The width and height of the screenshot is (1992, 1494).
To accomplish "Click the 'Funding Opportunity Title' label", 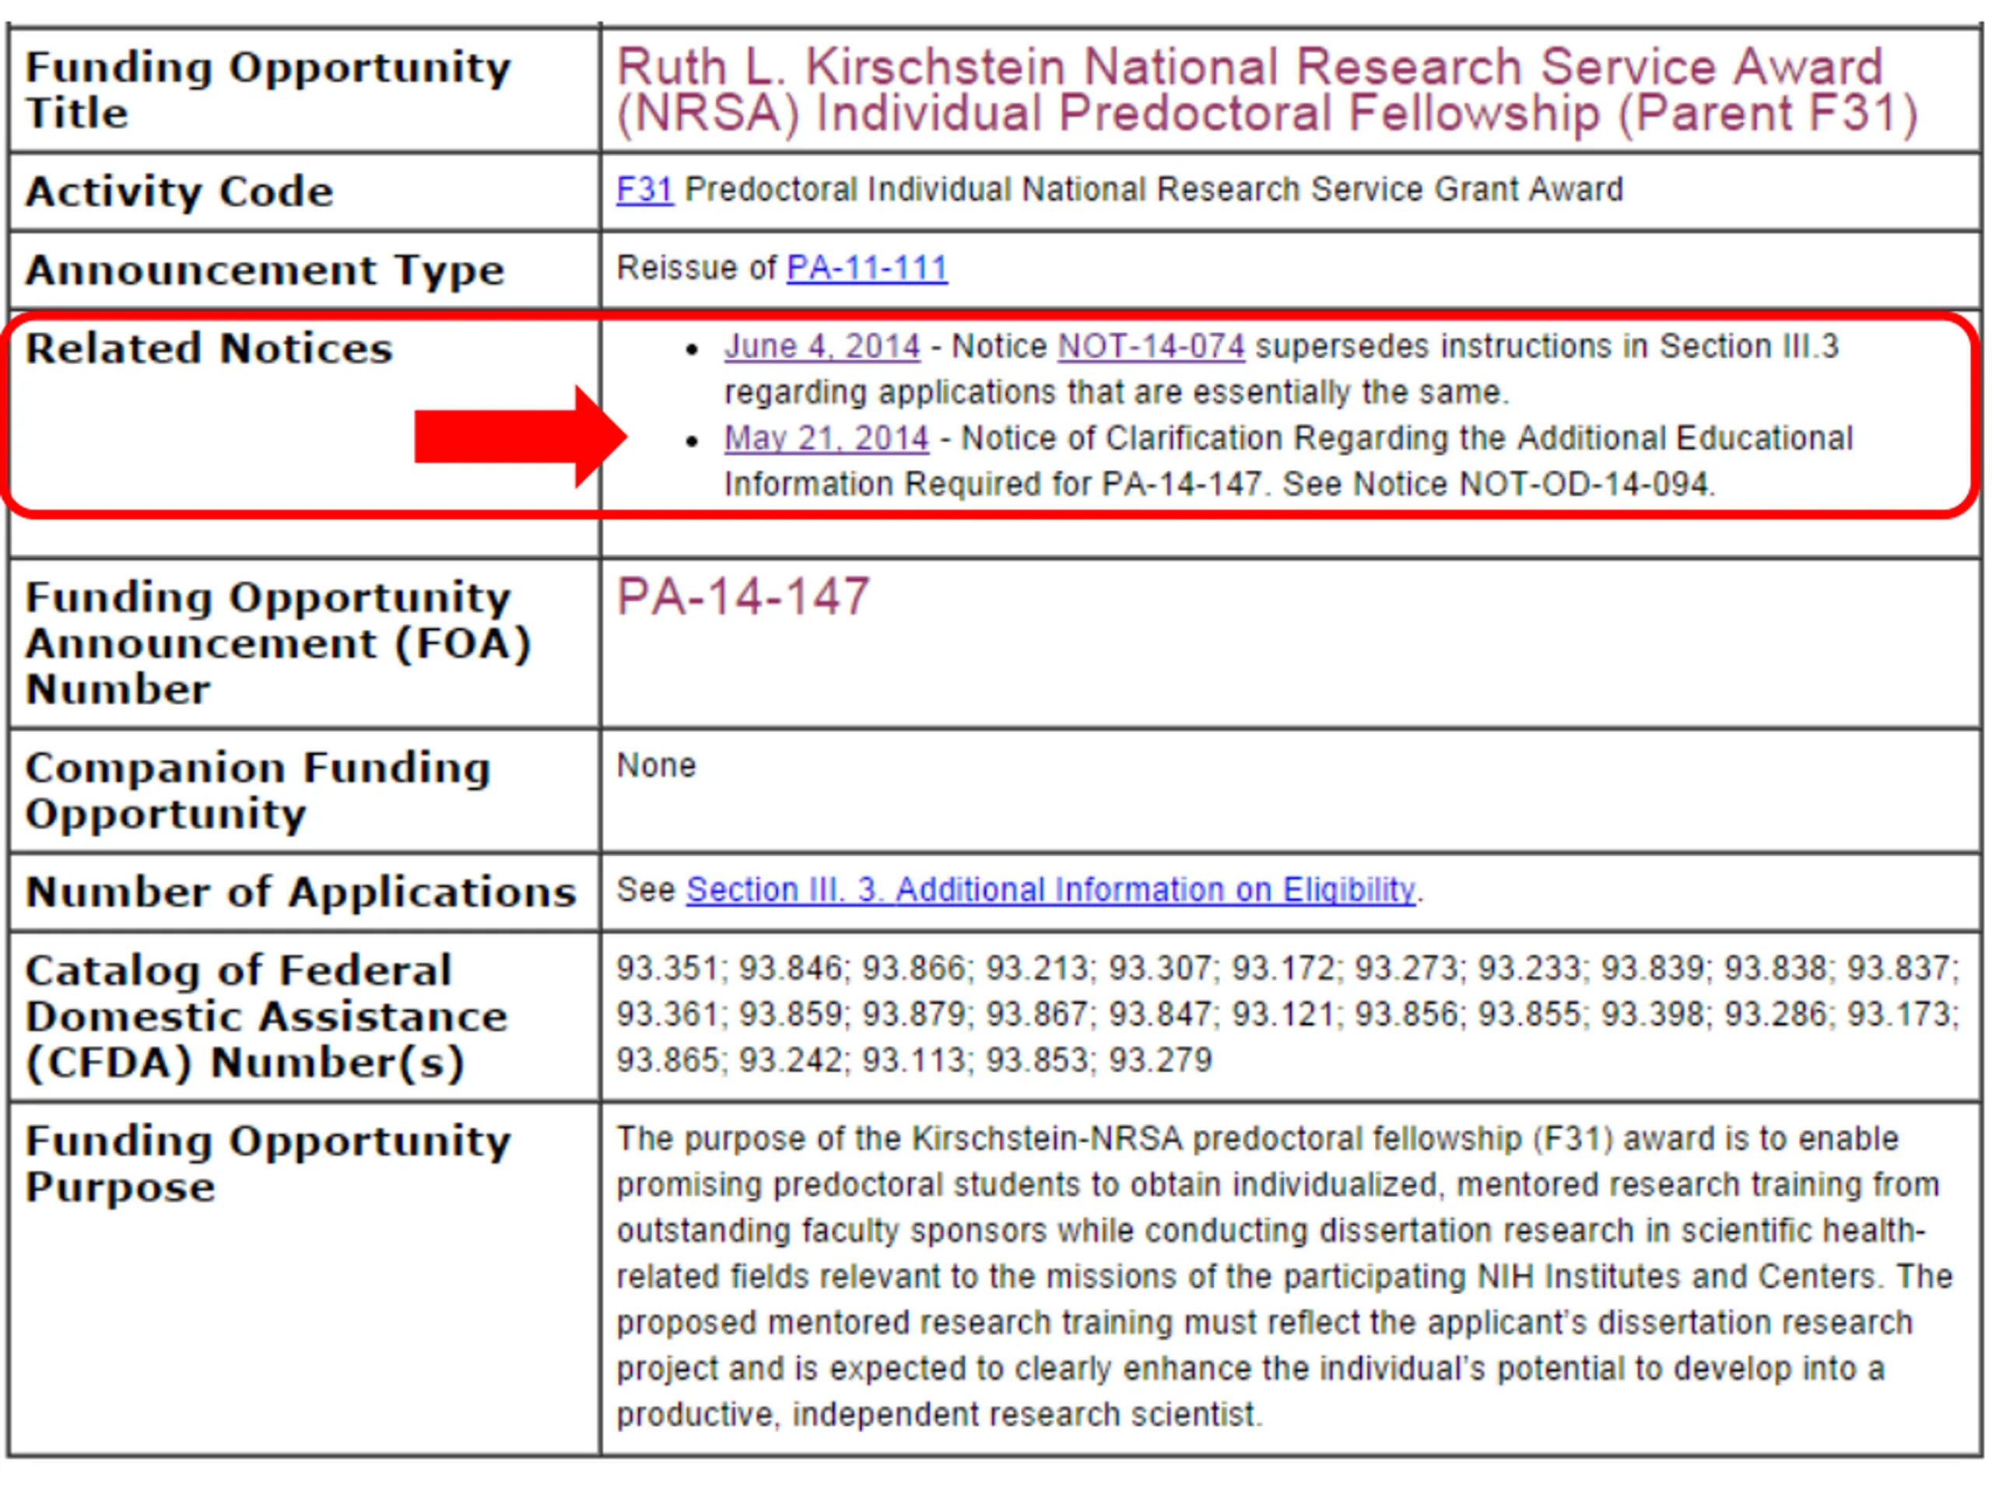I will point(268,90).
